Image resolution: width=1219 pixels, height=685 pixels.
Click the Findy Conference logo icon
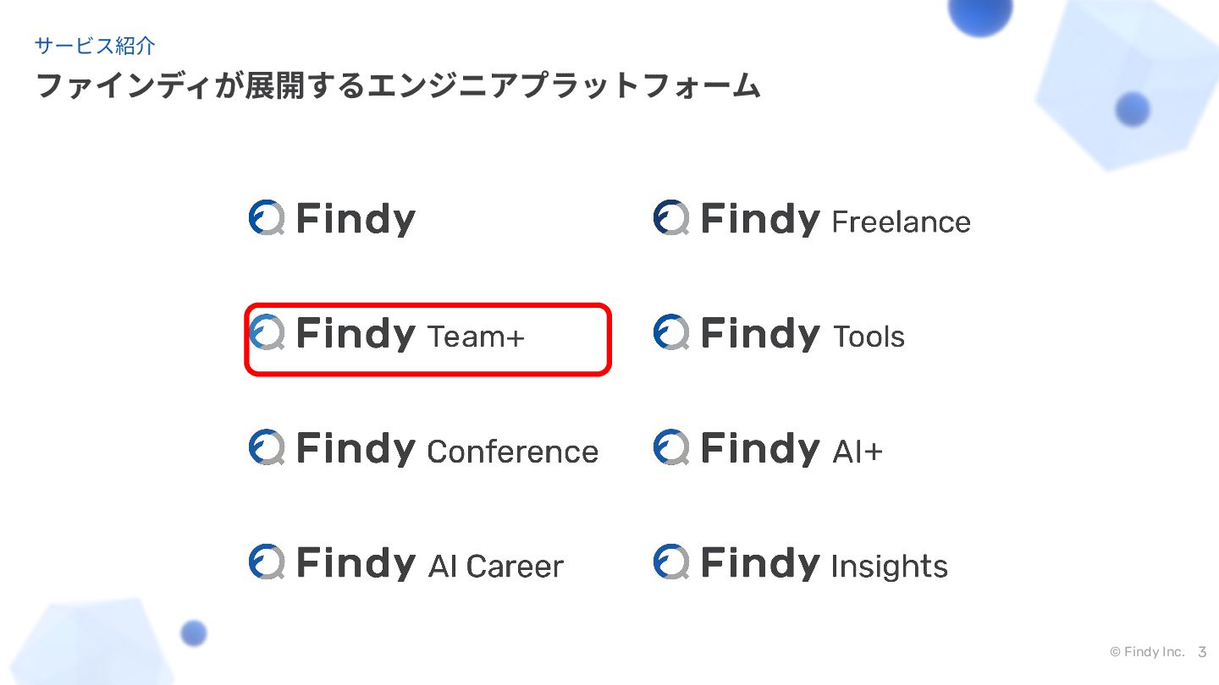tap(267, 447)
